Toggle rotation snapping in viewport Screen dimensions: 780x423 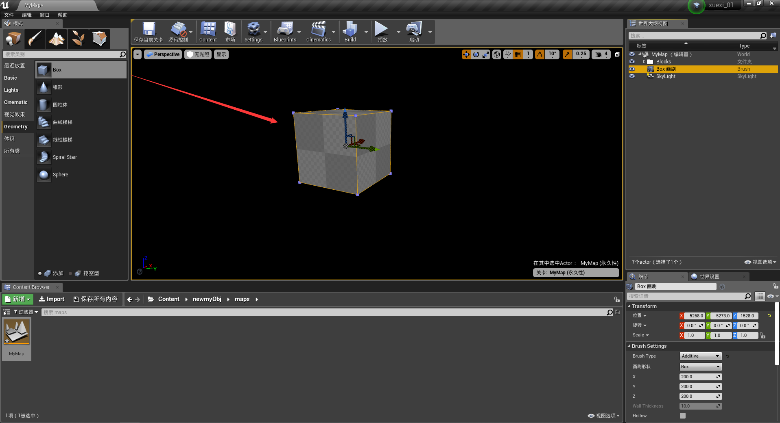540,54
